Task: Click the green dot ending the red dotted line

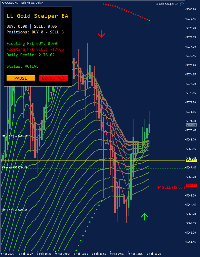Action: 149,20
